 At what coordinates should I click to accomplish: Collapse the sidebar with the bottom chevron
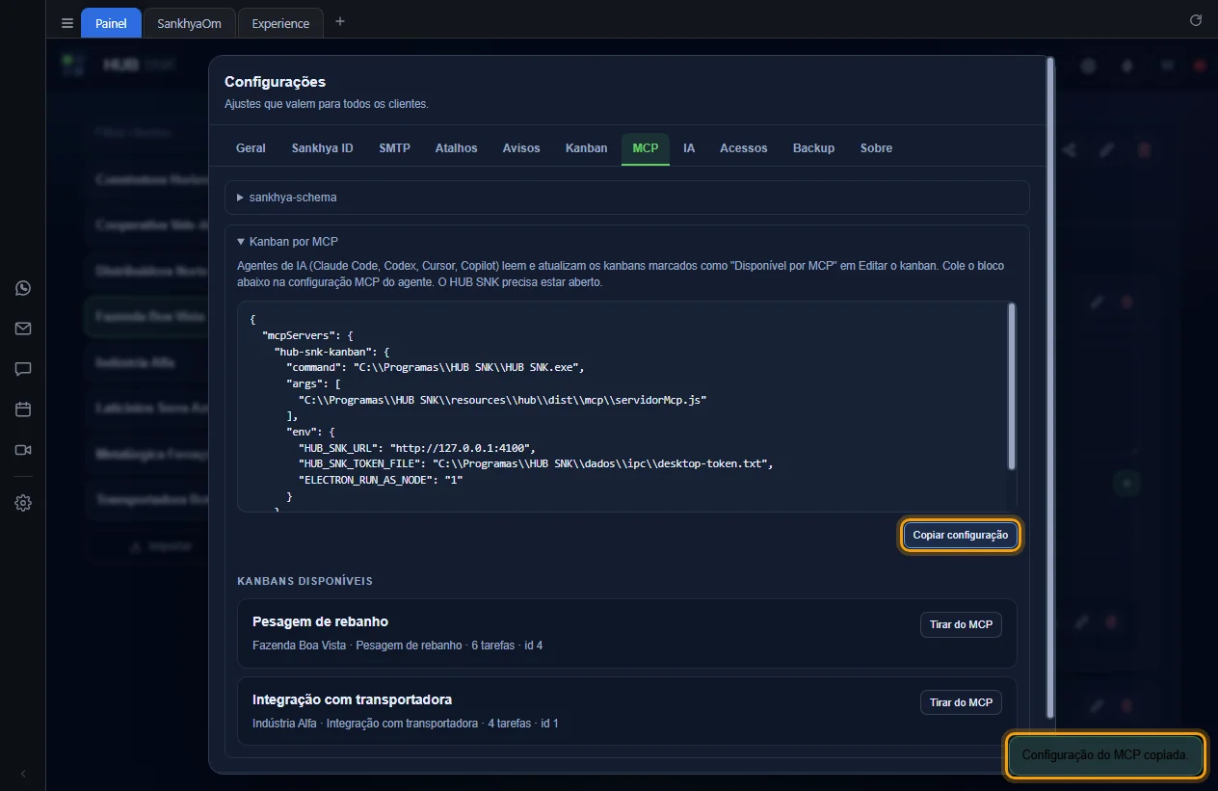pos(23,774)
